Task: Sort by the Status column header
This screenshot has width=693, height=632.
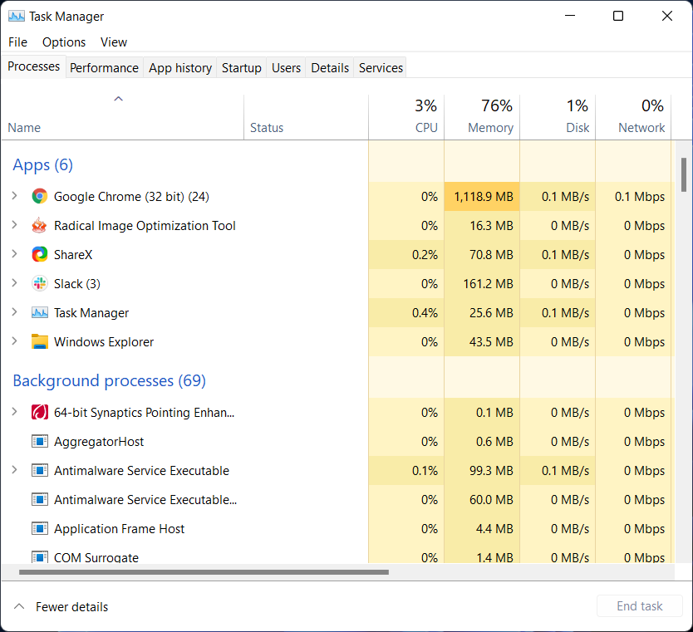Action: tap(307, 117)
